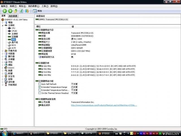This screenshot has height=136, width=181.
Task: Select the SPD tree item
Action: 13,39
